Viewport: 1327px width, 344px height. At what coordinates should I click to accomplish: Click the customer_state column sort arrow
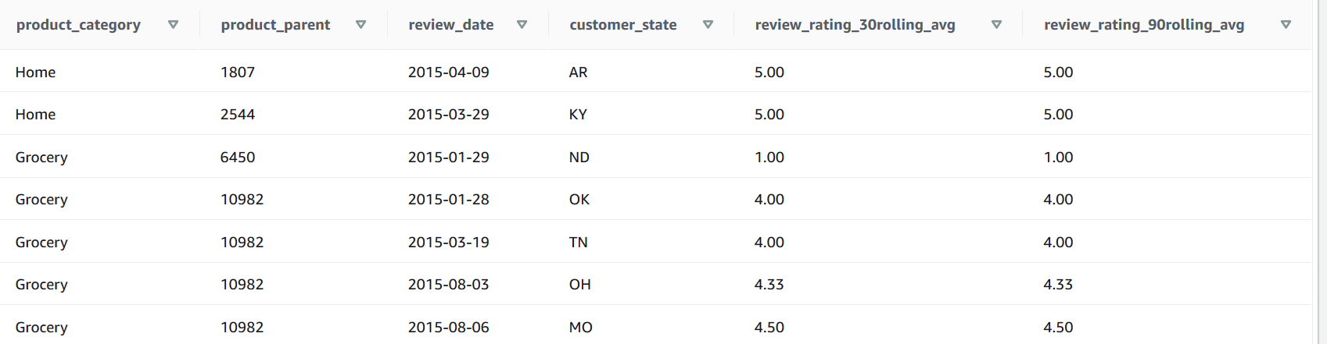click(x=708, y=25)
